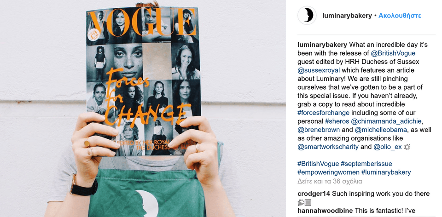Open the luminarybakery username in header
The image size is (442, 217).
pyautogui.click(x=347, y=16)
